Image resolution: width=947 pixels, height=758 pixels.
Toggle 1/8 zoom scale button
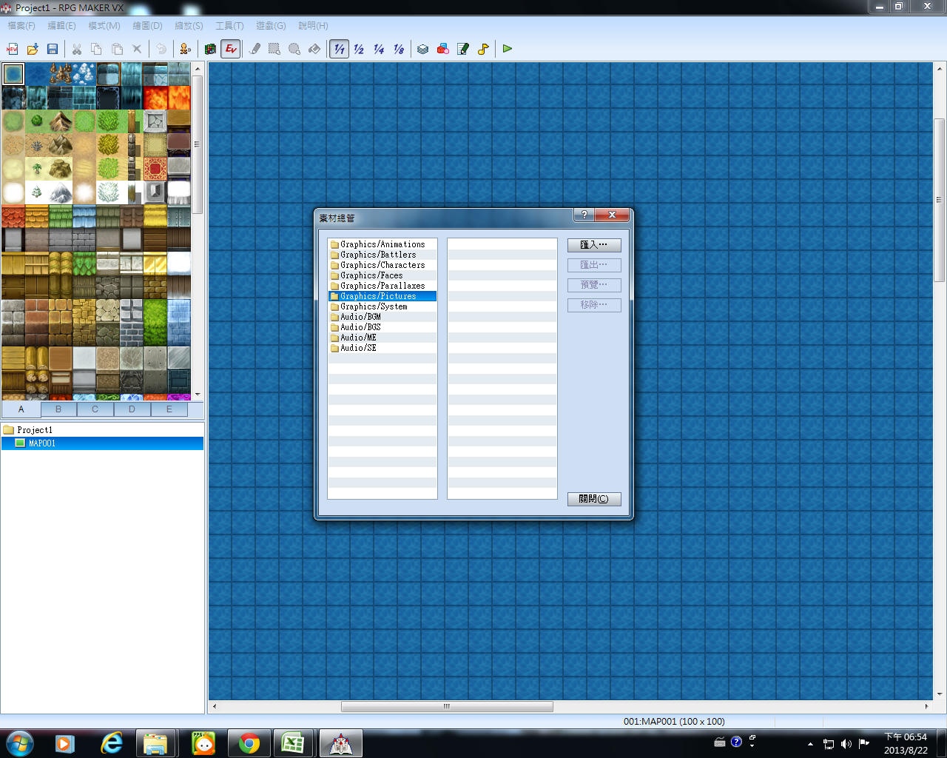tap(399, 49)
